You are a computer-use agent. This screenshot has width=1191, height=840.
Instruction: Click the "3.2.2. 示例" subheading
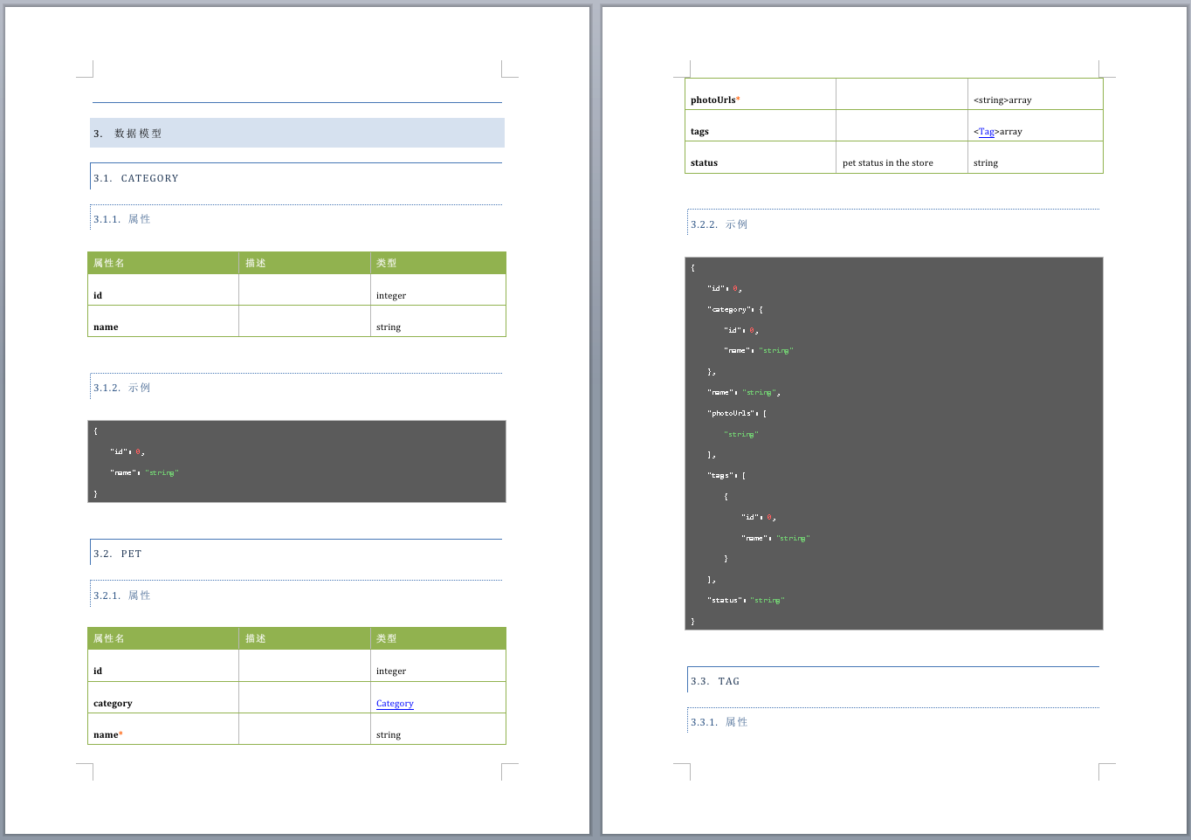coord(719,224)
